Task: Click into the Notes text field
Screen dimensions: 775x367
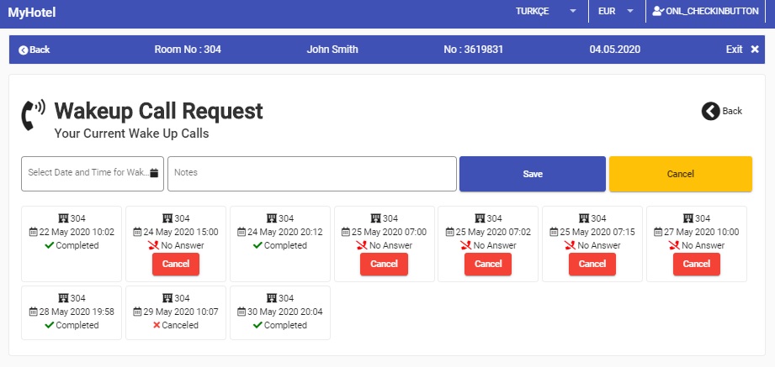Action: tap(312, 174)
